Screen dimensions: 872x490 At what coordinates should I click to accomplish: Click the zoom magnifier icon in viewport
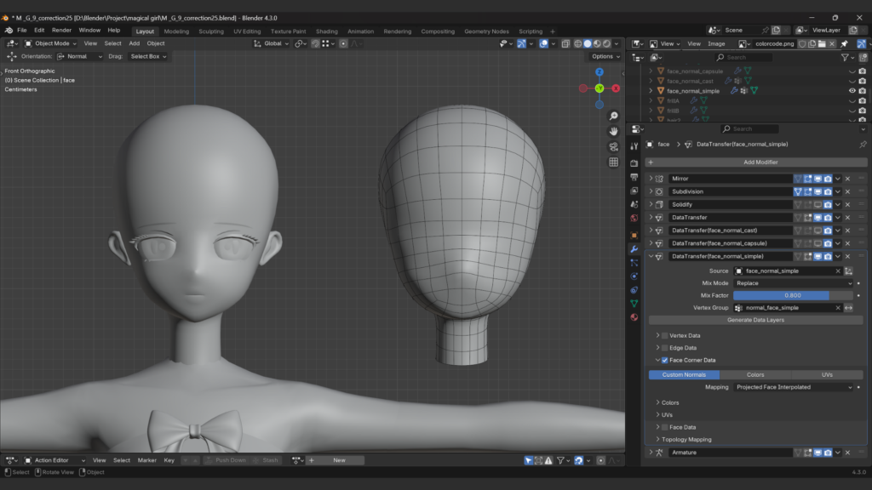coord(613,117)
